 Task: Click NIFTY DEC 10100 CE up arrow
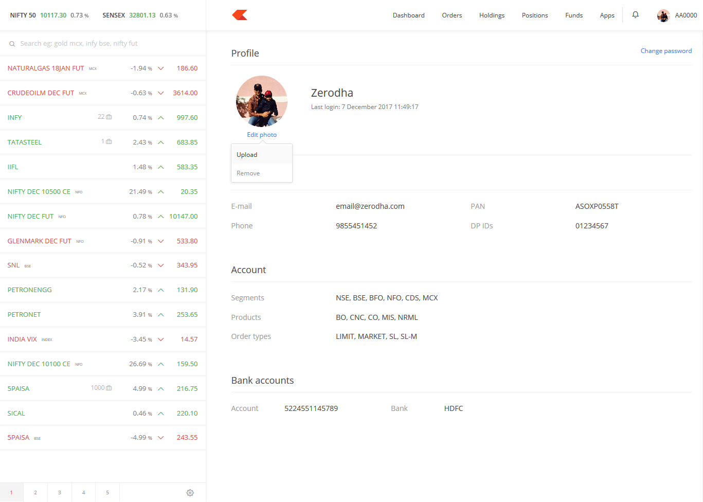click(x=161, y=364)
